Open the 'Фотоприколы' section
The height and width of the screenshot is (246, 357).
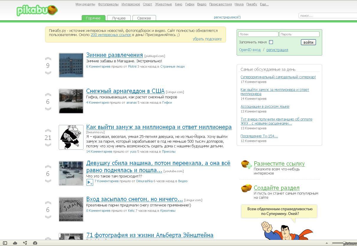[108, 4]
